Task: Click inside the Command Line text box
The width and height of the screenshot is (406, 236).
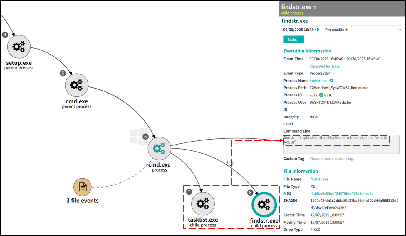Action: click(341, 148)
